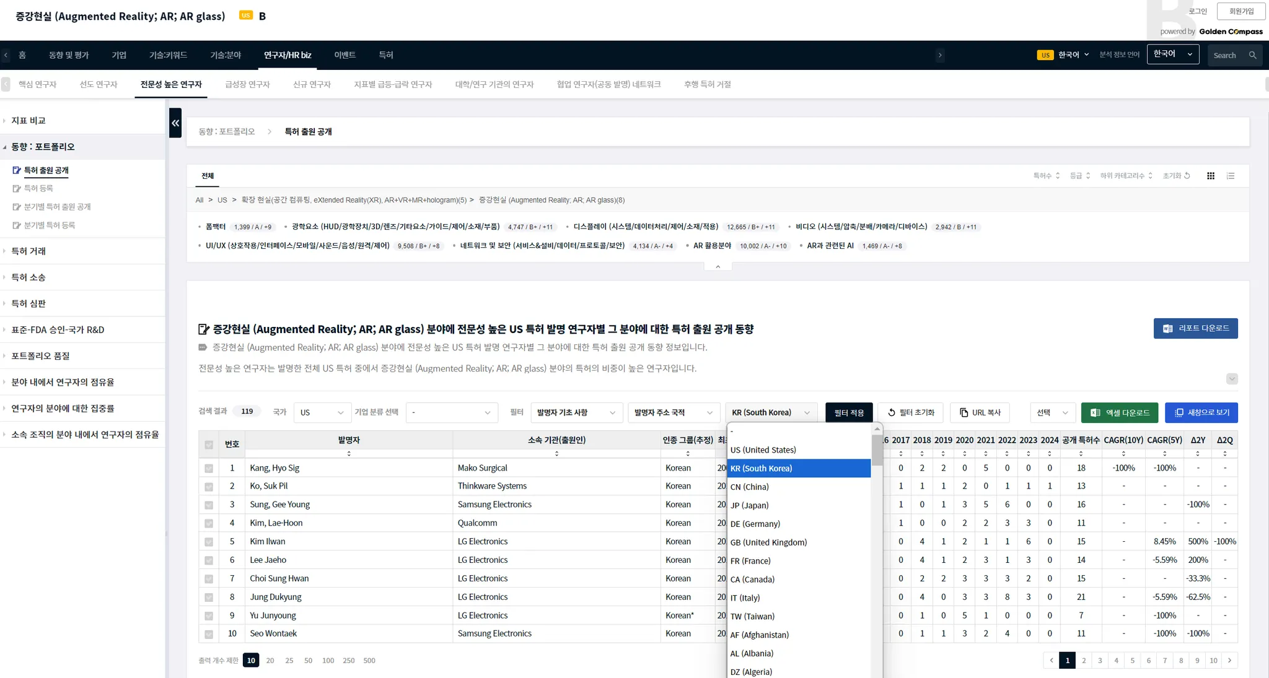Check the row for Kang, Hyo Sig

tap(209, 469)
